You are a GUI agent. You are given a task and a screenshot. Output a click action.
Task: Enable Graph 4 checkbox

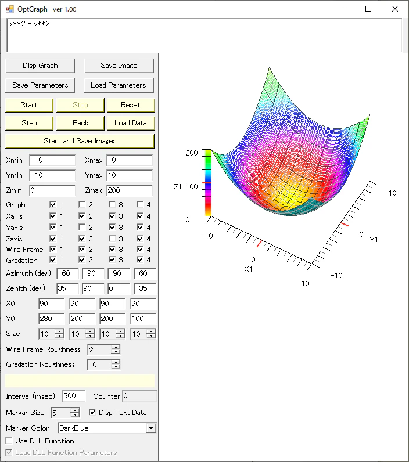140,204
